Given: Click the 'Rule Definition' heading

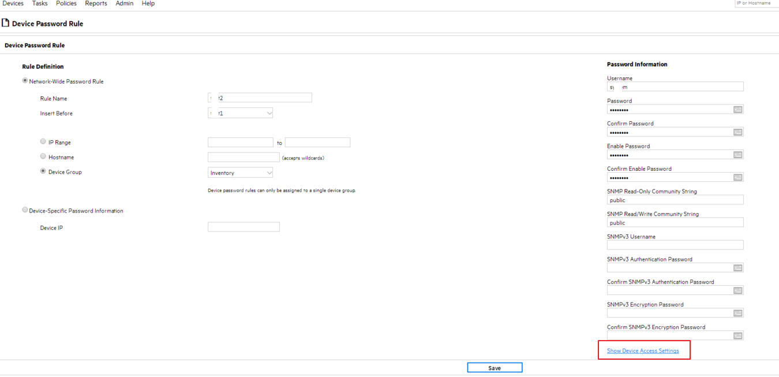Looking at the screenshot, I should [x=43, y=67].
